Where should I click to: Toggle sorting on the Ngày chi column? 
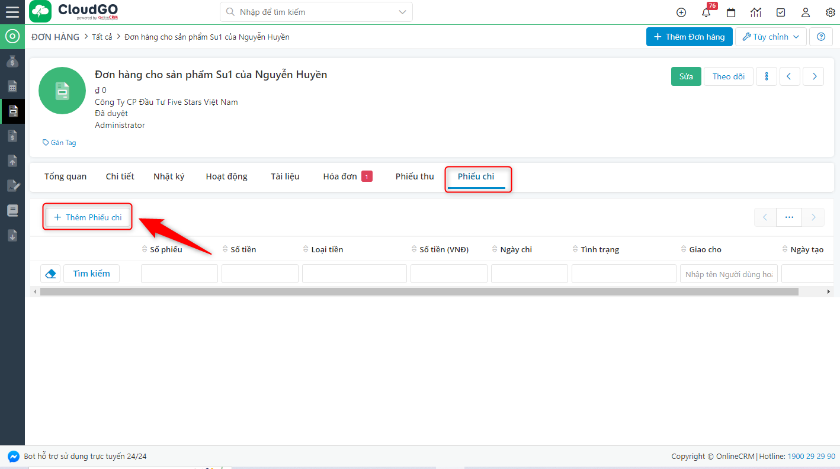494,249
